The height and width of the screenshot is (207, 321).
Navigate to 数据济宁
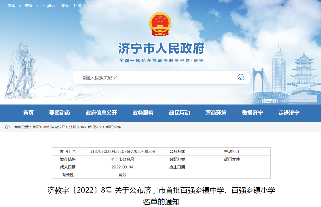point(253,113)
